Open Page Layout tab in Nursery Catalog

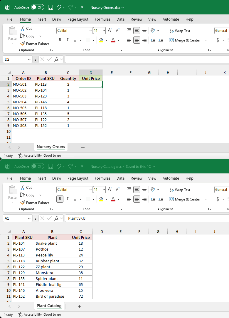coord(78,178)
